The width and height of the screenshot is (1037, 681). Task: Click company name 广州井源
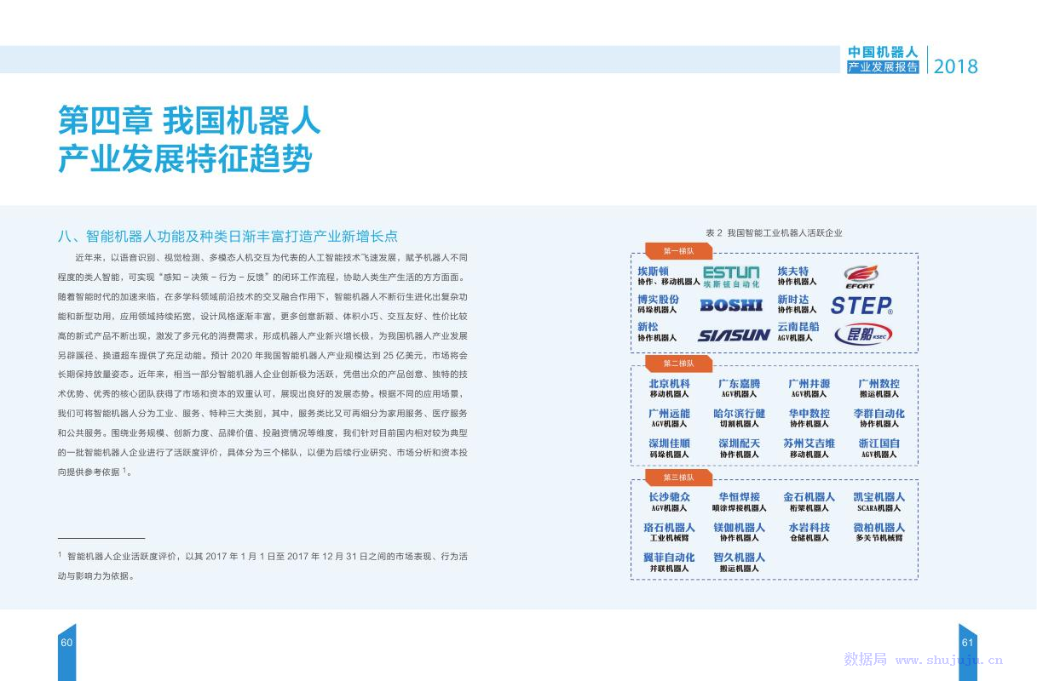coord(809,384)
